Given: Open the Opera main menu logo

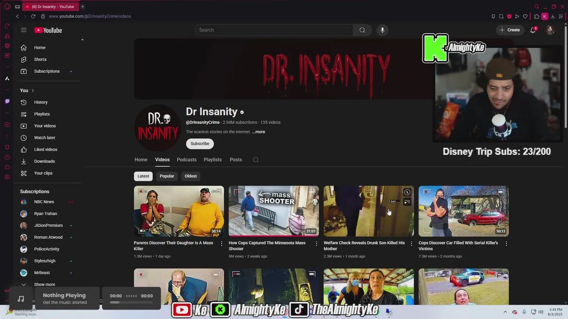Looking at the screenshot, I should click(7, 7).
